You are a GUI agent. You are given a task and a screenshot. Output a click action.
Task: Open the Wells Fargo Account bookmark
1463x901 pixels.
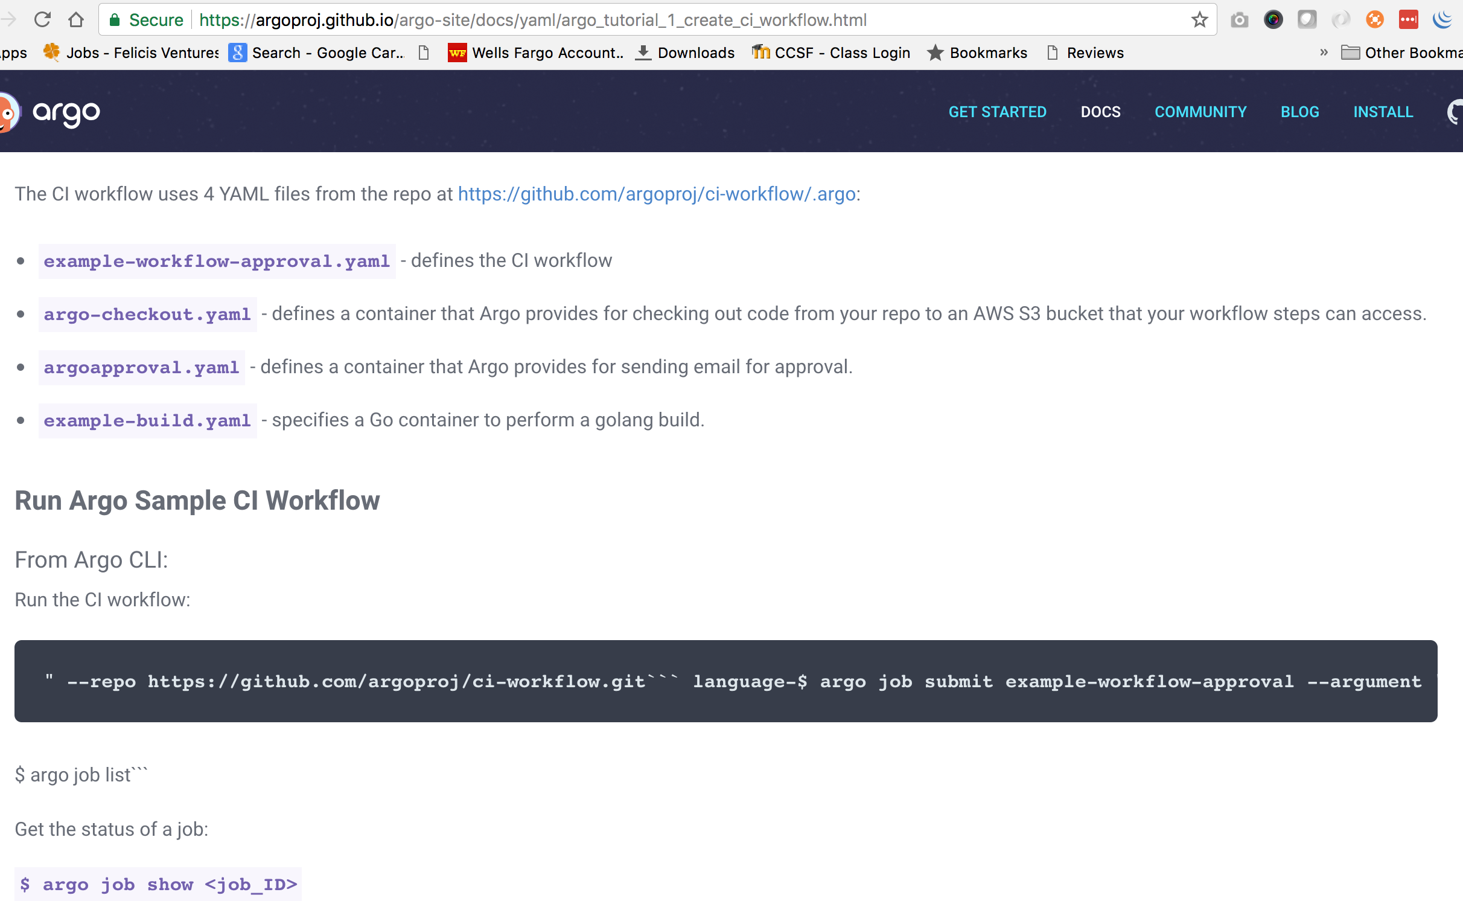(x=536, y=53)
